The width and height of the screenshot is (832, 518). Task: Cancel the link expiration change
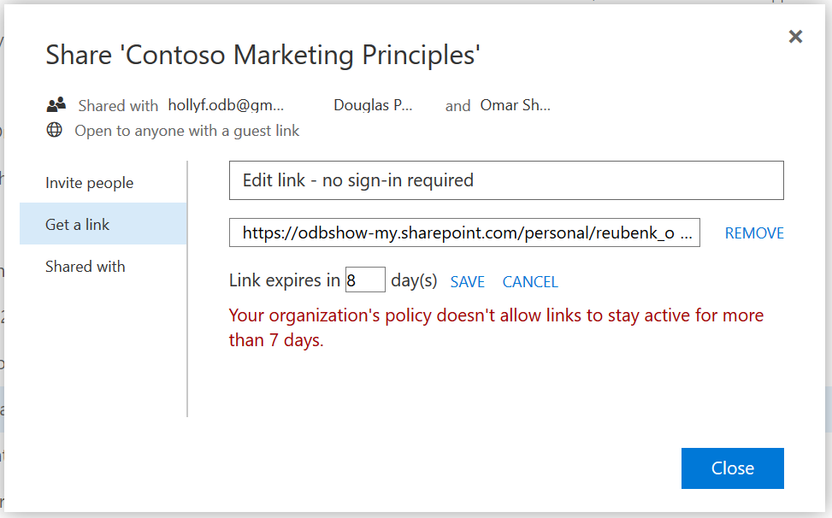(530, 282)
